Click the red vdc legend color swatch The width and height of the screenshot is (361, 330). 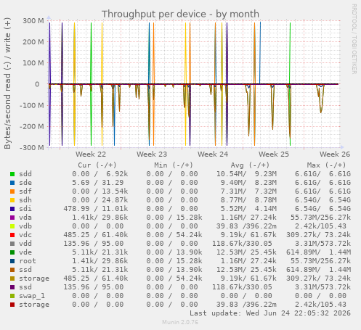pos(12,235)
